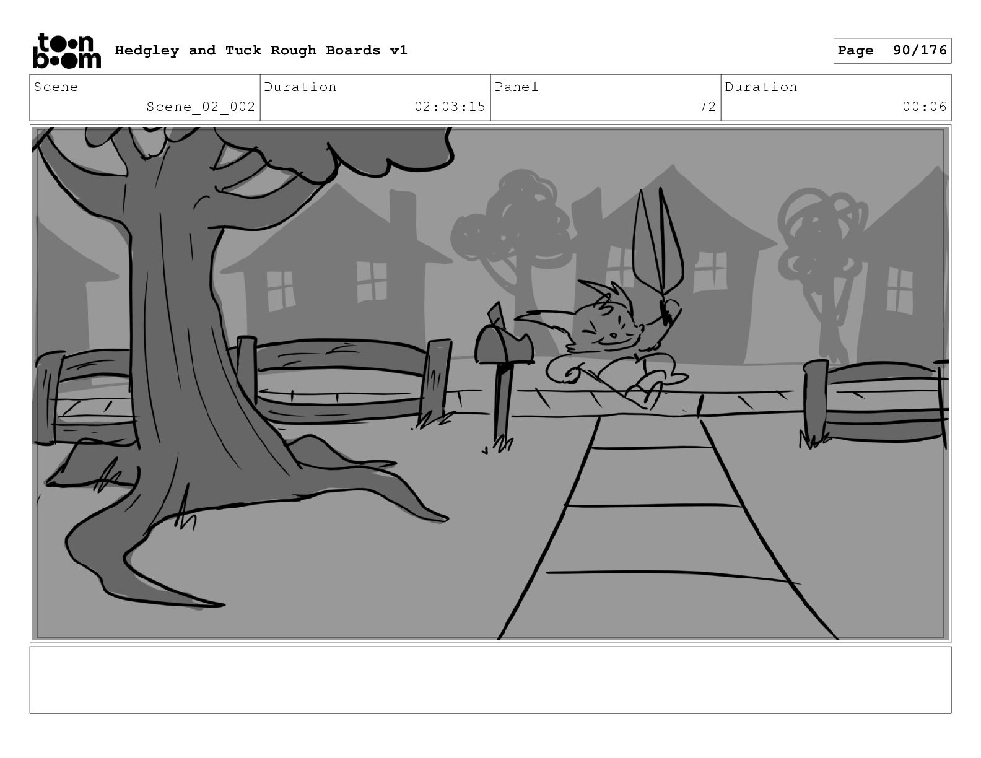Click the Scene header label
The image size is (981, 758).
tap(56, 87)
